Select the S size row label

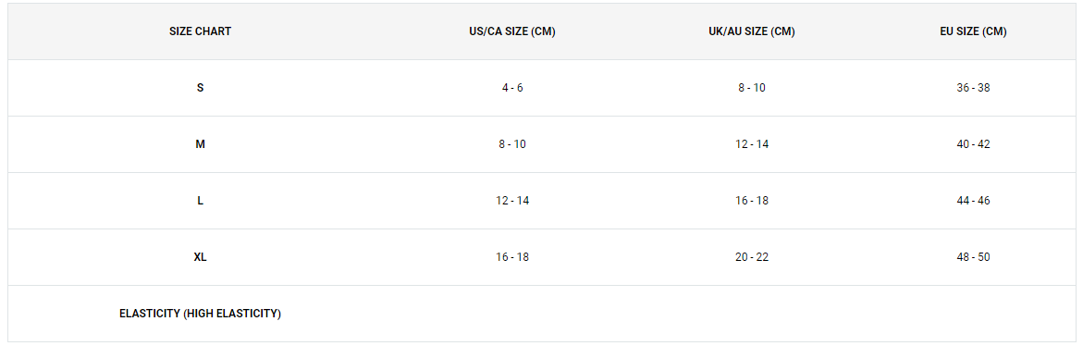[x=201, y=88]
